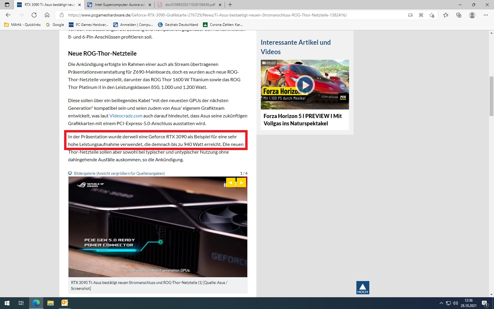Click the scrollbar down arrow

coord(491,295)
